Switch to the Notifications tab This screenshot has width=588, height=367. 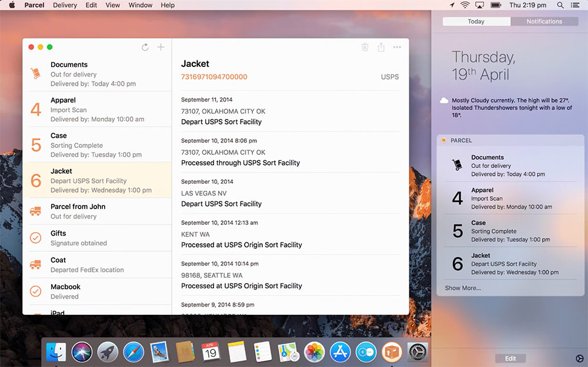[x=544, y=21]
